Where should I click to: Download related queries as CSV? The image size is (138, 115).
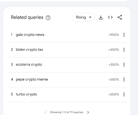point(101,18)
